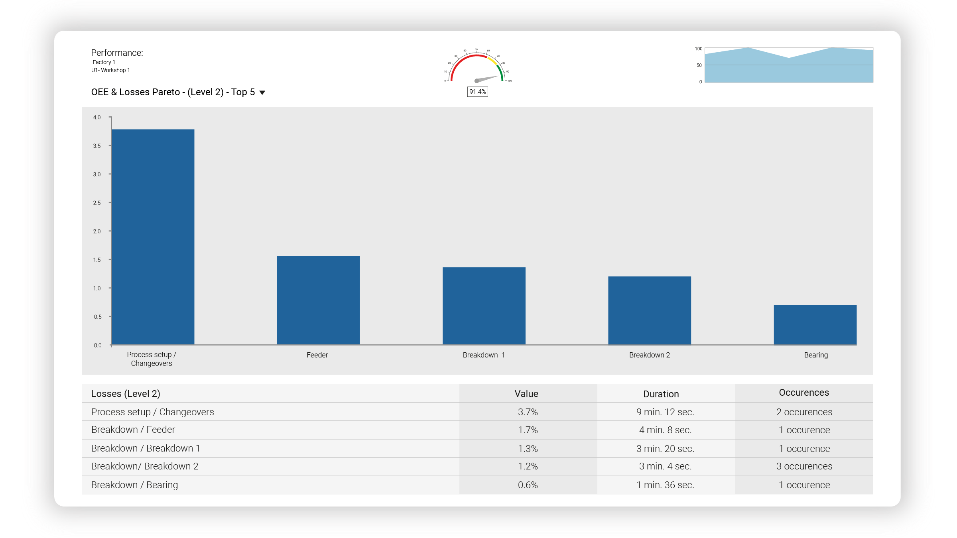Click the Losses (Level 2) header
Screen dimensions: 957x538
coord(126,393)
